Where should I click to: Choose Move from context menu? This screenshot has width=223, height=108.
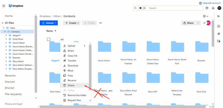pyautogui.click(x=75, y=71)
